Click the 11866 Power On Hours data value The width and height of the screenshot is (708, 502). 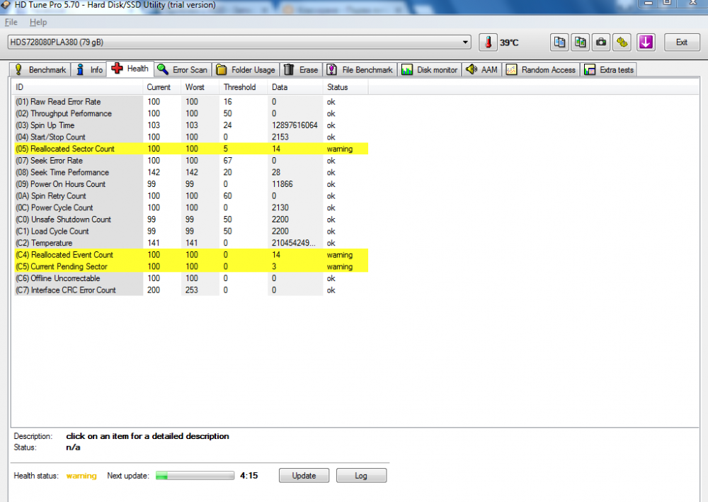(x=282, y=184)
